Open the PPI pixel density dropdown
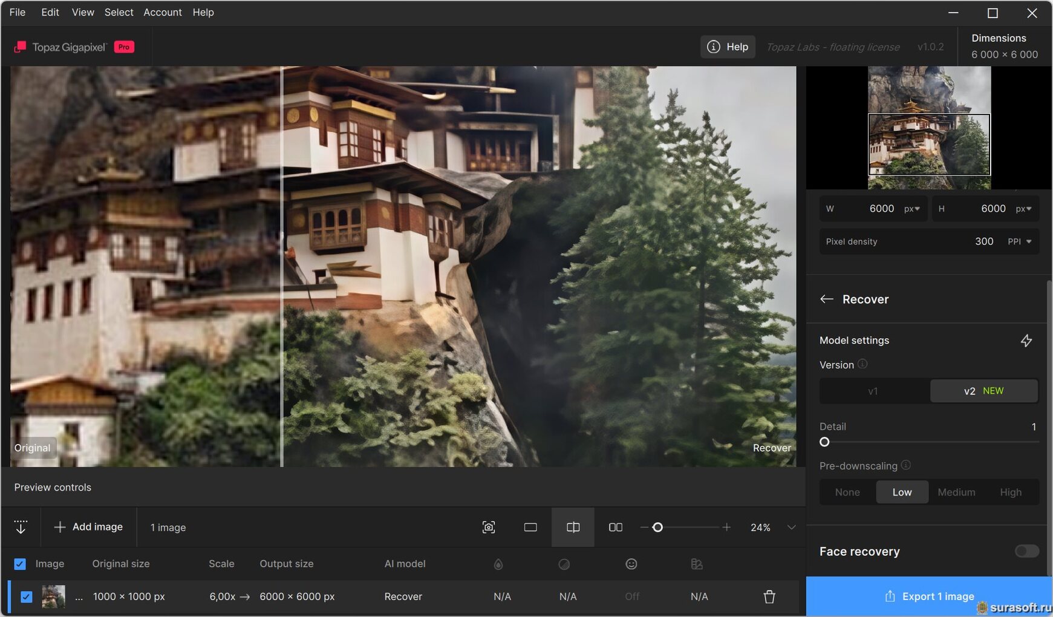This screenshot has height=617, width=1053. tap(1020, 241)
